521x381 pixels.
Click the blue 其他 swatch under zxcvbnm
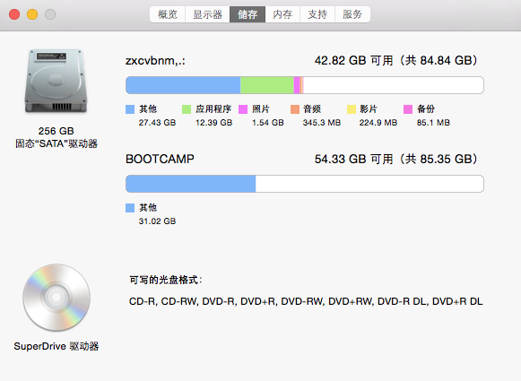(x=130, y=109)
